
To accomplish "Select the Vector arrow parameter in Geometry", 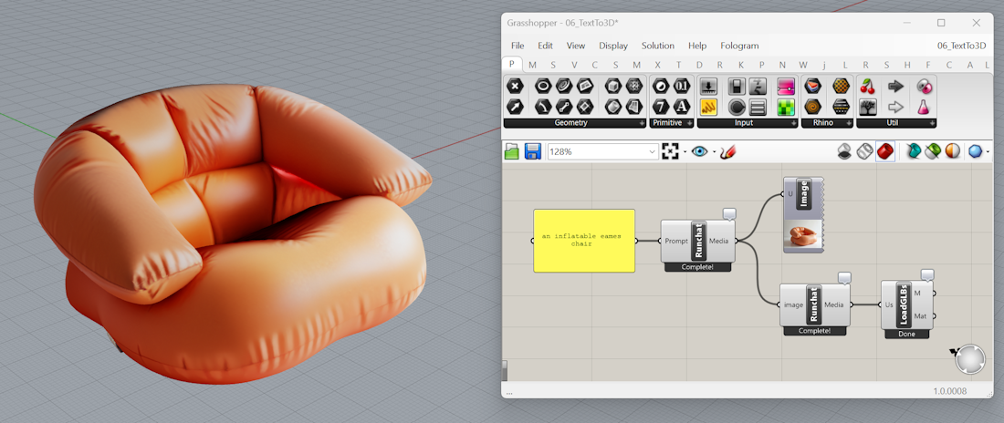I will tap(515, 107).
